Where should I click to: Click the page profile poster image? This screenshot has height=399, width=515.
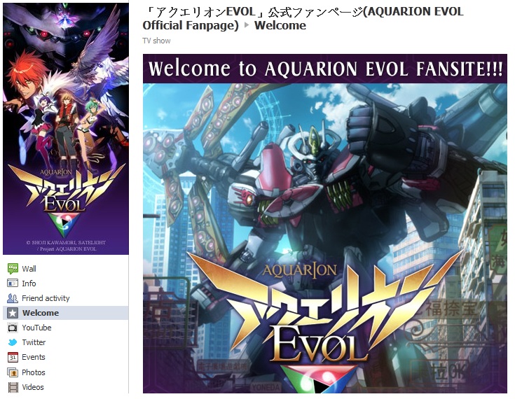[66, 129]
